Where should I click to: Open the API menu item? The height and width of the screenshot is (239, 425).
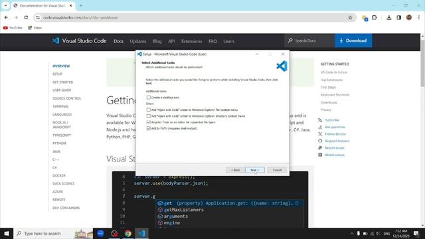coord(171,41)
